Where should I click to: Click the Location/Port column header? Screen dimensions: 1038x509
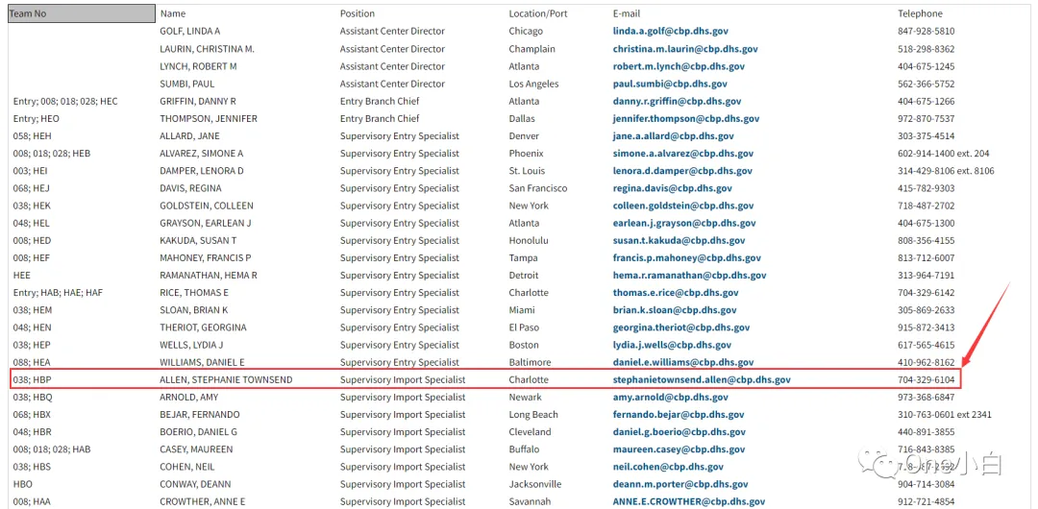click(538, 13)
